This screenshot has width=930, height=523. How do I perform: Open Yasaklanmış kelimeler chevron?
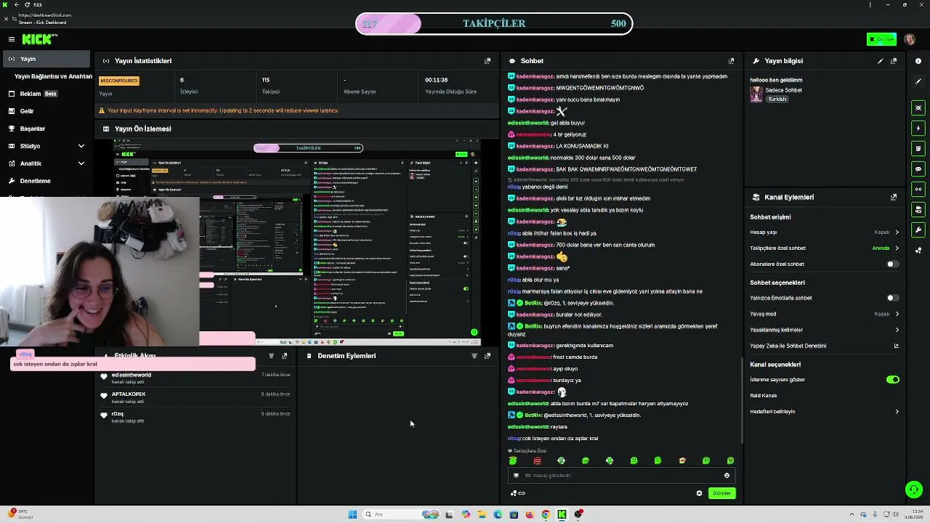(897, 330)
